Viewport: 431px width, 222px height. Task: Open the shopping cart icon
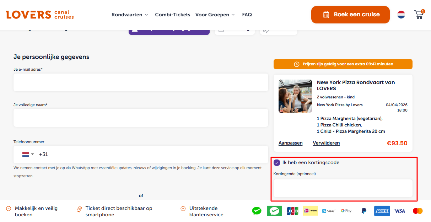(x=419, y=15)
